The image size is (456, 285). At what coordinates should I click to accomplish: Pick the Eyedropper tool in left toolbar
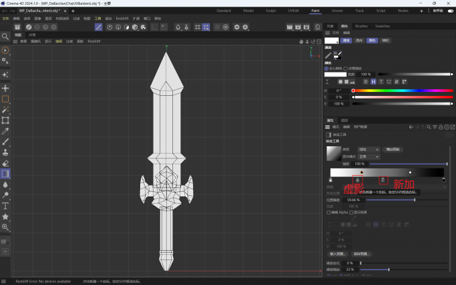(5, 131)
